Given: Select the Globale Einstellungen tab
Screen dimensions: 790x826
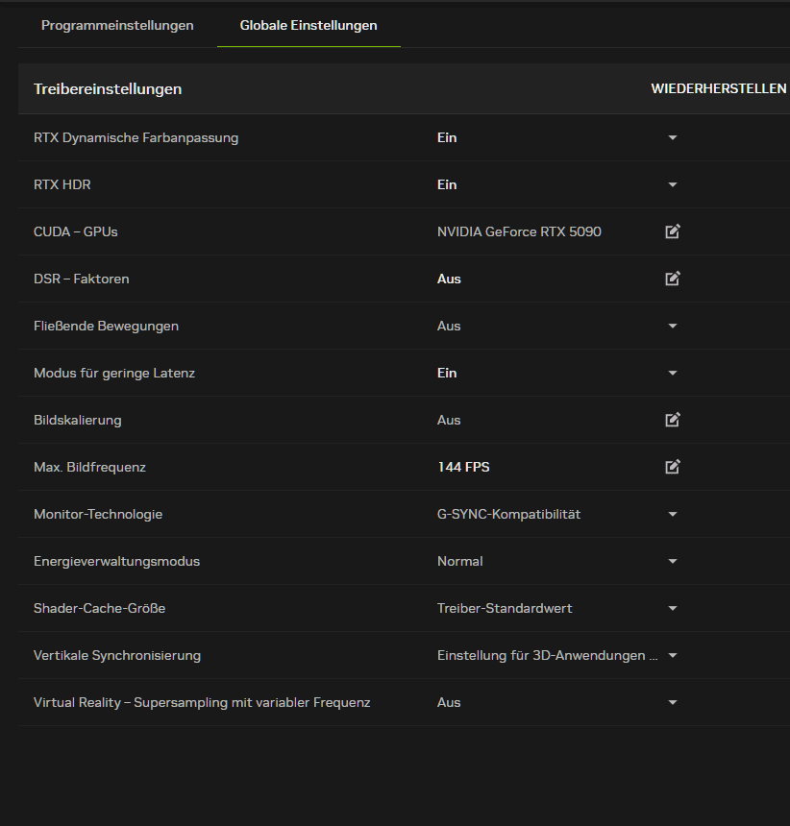Looking at the screenshot, I should (309, 25).
